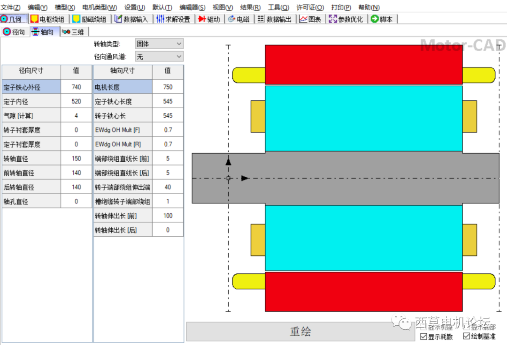This screenshot has width=507, height=345.
Task: Uncheck the 显示底部 checkbox
Action: pos(467,326)
